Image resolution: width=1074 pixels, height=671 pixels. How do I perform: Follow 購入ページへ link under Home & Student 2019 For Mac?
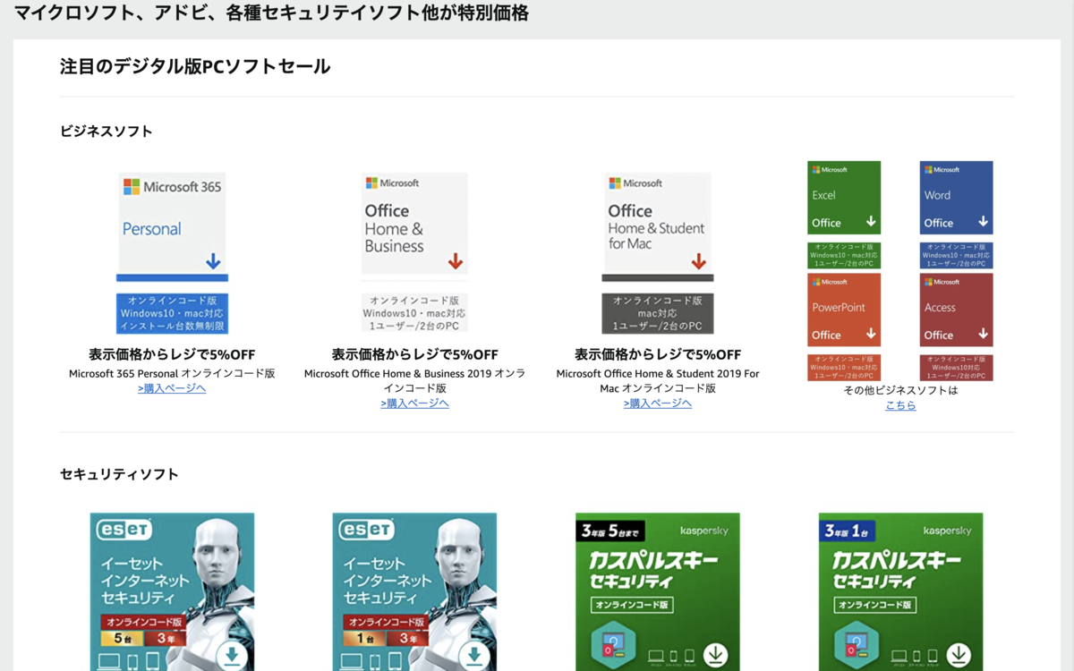click(x=658, y=403)
